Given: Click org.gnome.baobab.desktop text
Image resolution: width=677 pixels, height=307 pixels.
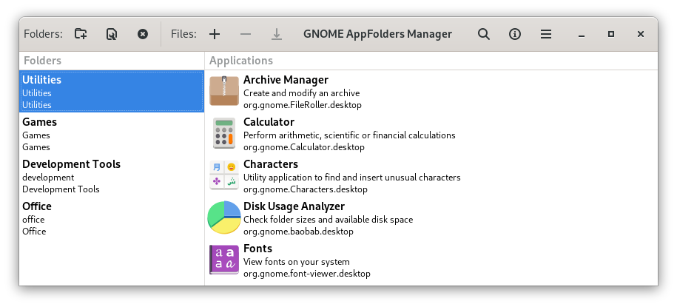Looking at the screenshot, I should tap(298, 232).
